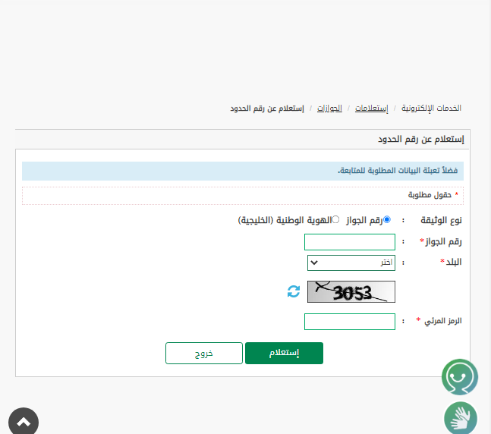Refresh the captcha image code

pos(294,291)
